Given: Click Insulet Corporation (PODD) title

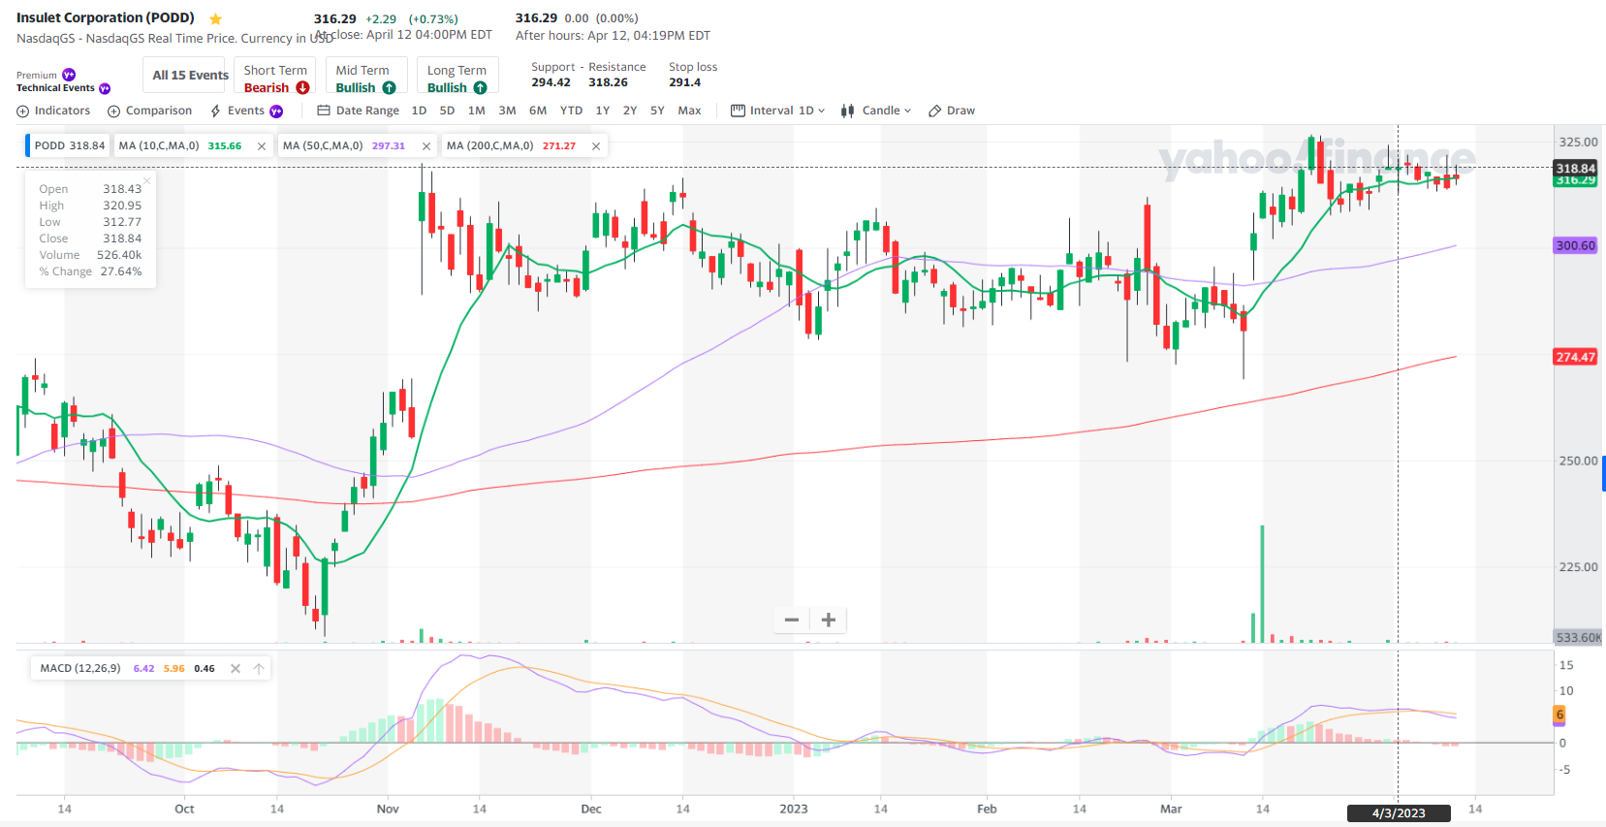Looking at the screenshot, I should [x=106, y=17].
